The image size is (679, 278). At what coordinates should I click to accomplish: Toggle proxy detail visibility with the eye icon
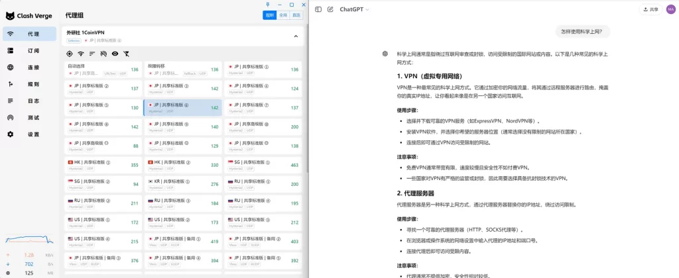tap(115, 54)
